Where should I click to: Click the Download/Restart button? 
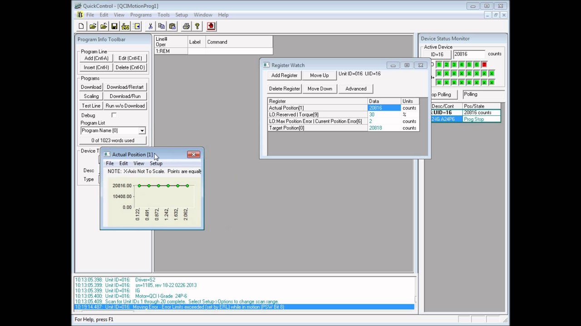[x=125, y=87]
